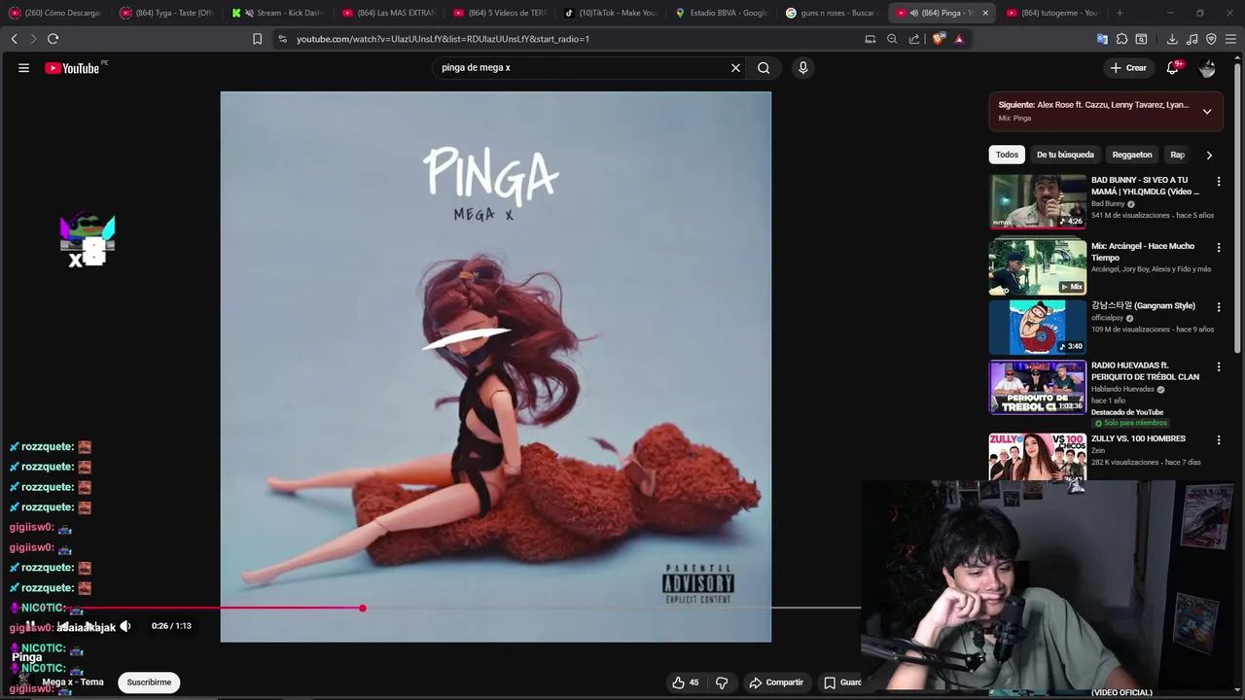This screenshot has height=700, width=1245.
Task: Open the YouTube hamburger guide menu
Action: click(x=23, y=68)
